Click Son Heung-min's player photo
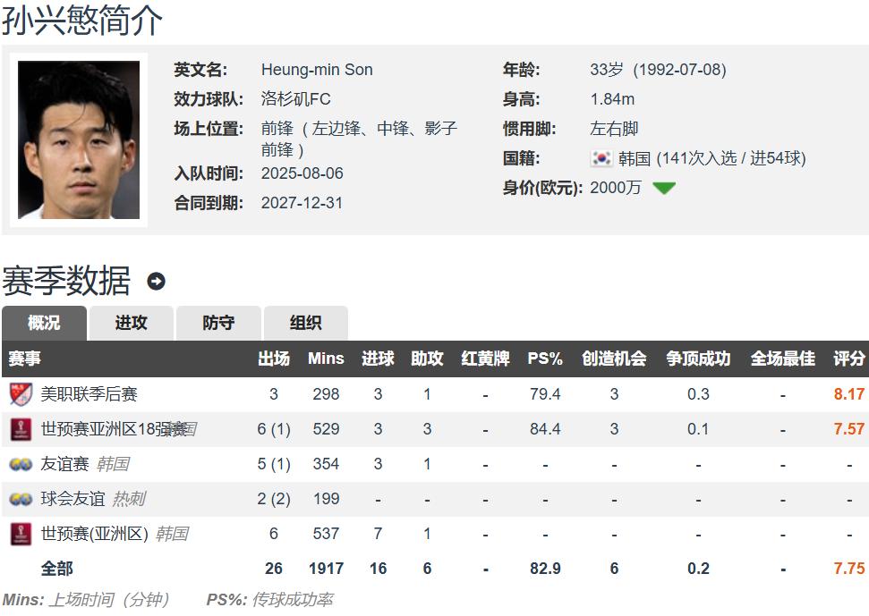The height and width of the screenshot is (616, 869). click(x=79, y=140)
